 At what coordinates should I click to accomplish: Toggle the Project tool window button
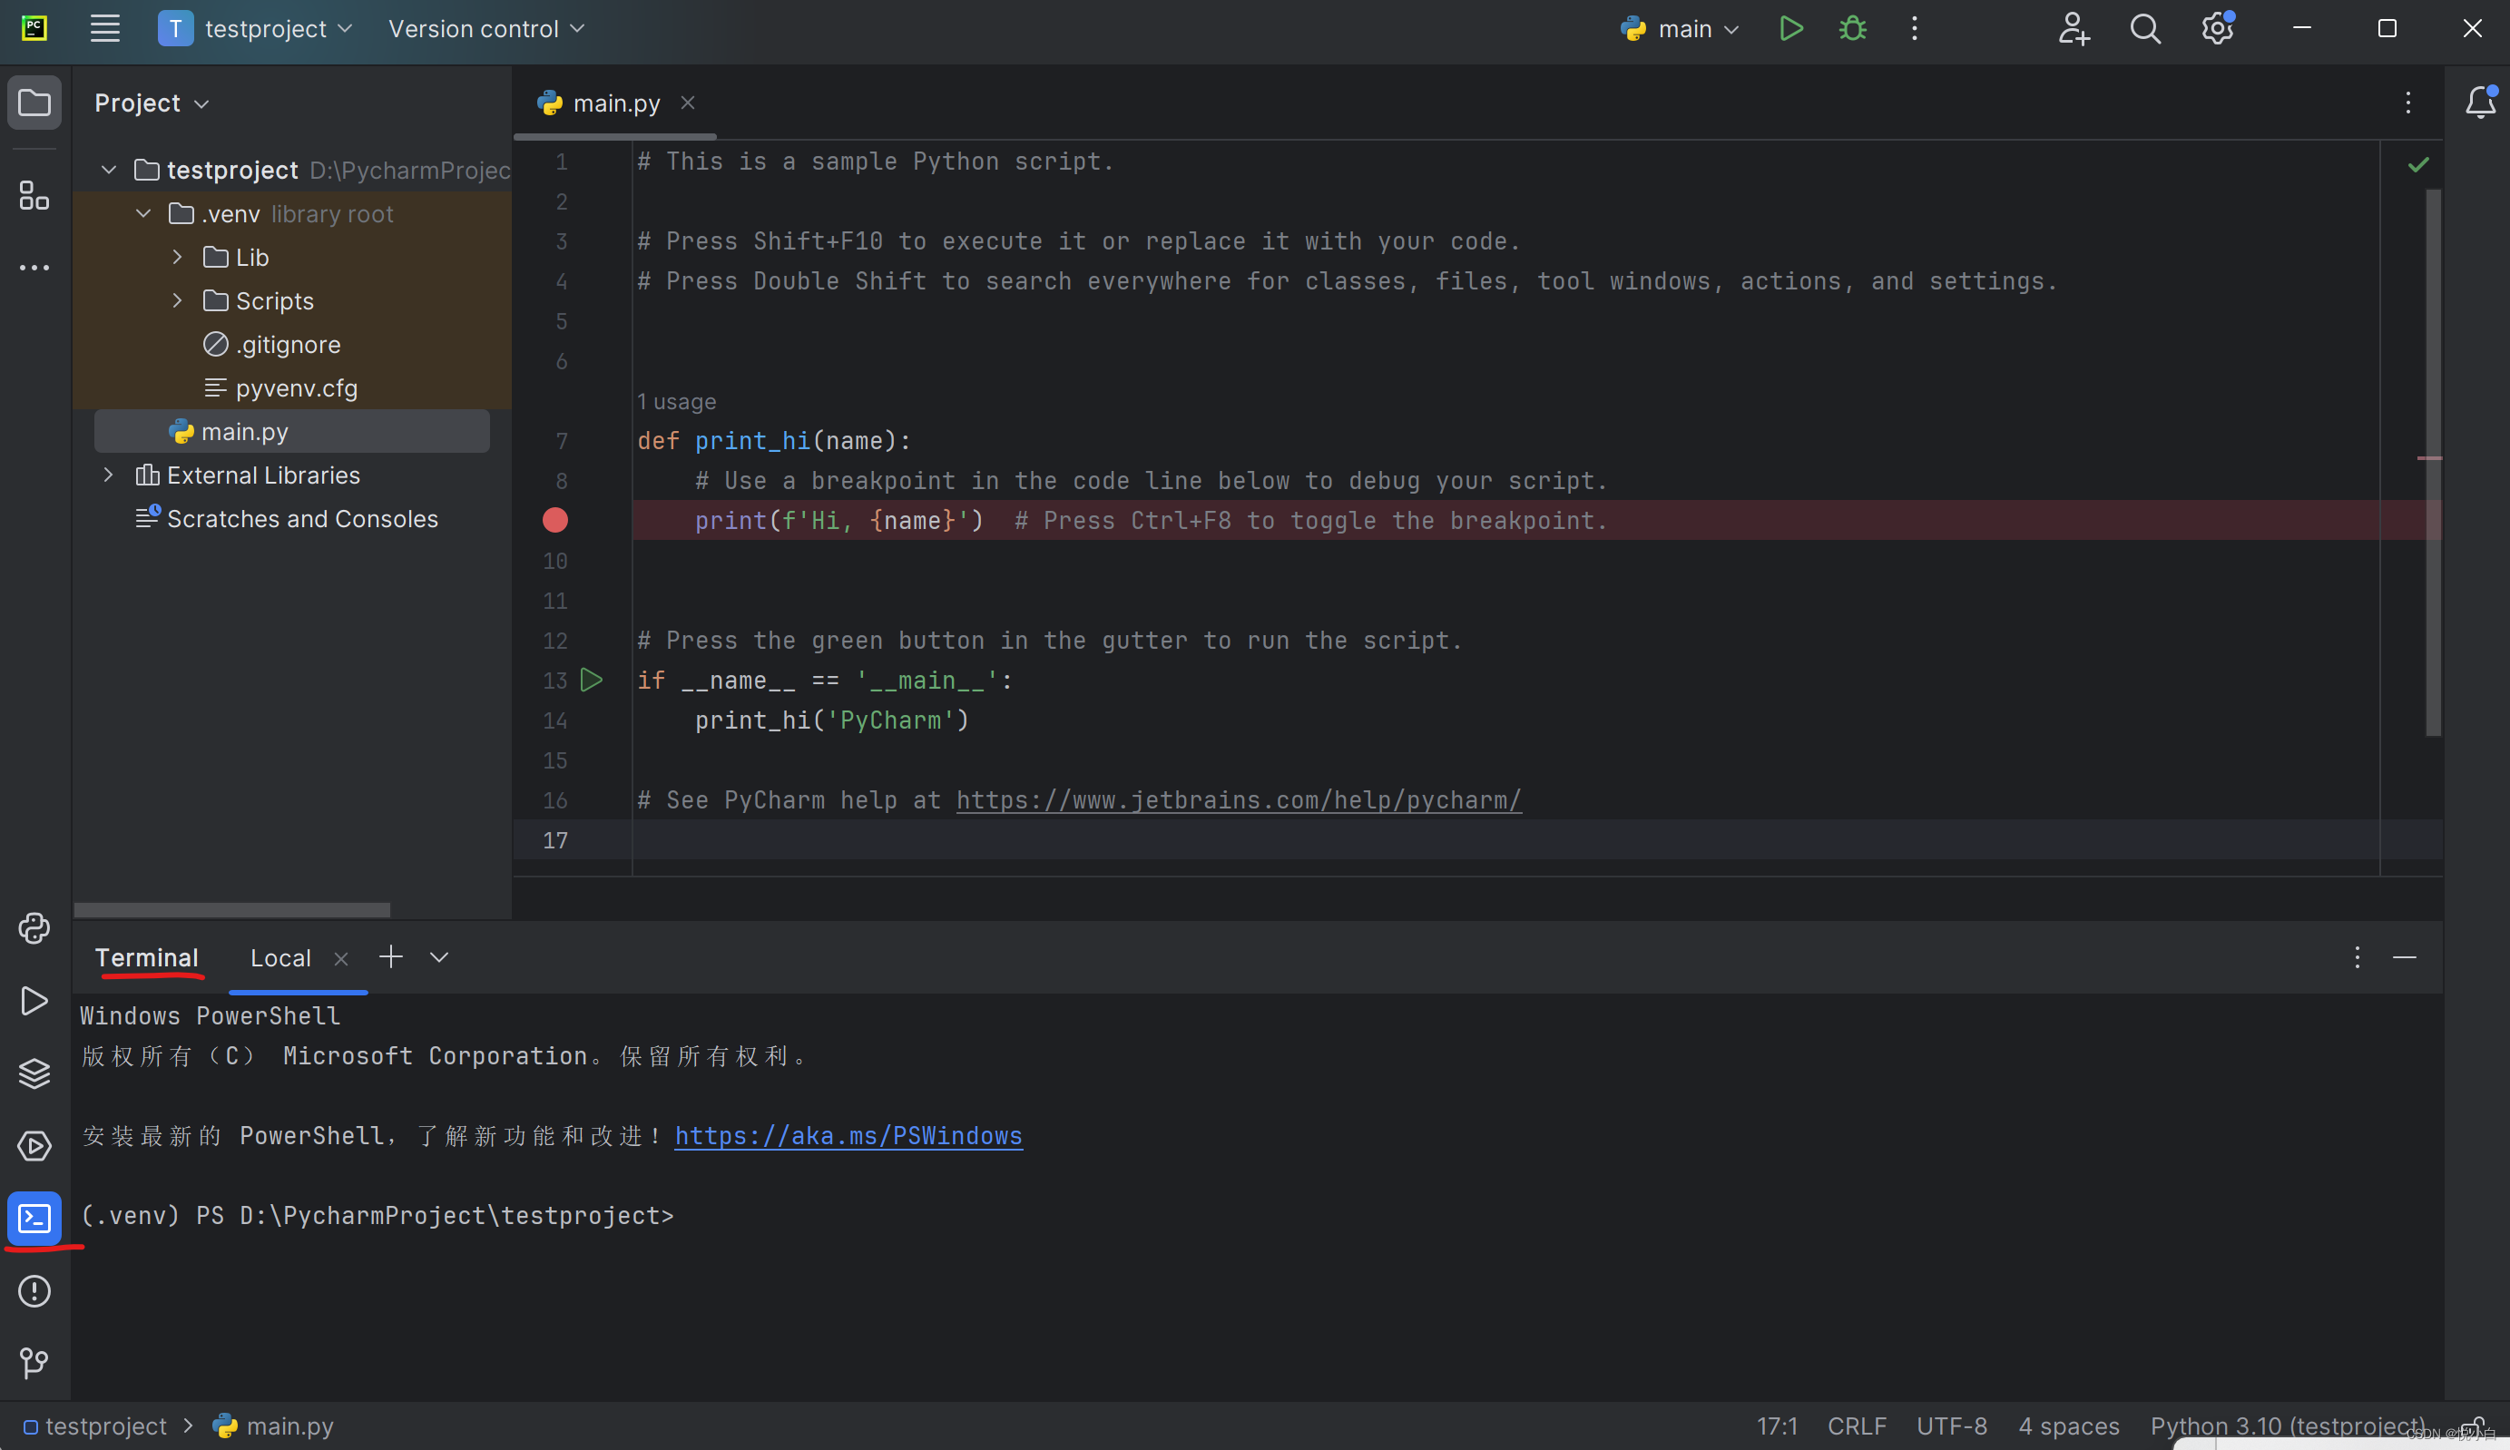(x=34, y=103)
